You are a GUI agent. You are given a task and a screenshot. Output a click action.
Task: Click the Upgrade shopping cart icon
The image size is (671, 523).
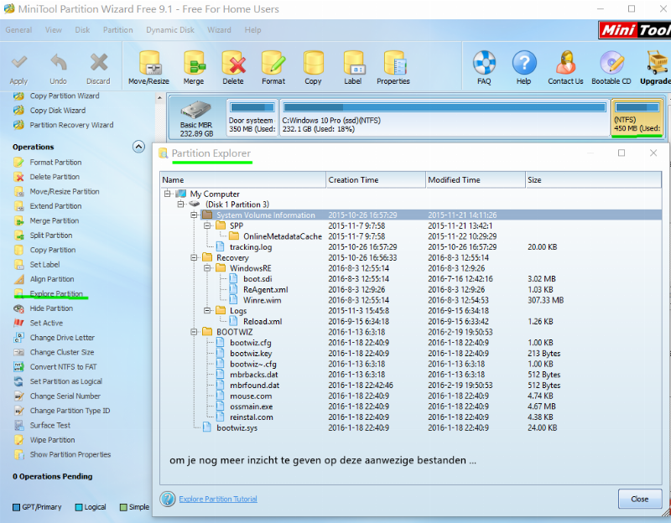pyautogui.click(x=657, y=62)
